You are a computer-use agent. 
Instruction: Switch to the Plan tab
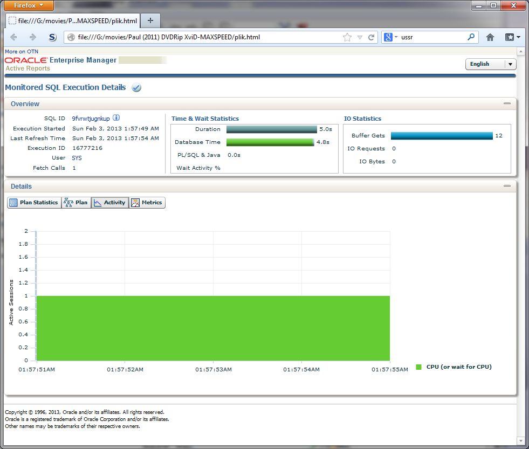tap(76, 203)
